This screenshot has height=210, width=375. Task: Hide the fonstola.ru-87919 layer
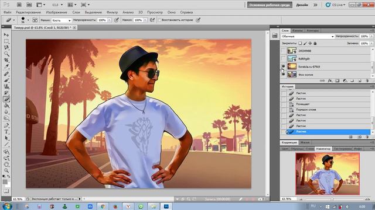point(284,66)
